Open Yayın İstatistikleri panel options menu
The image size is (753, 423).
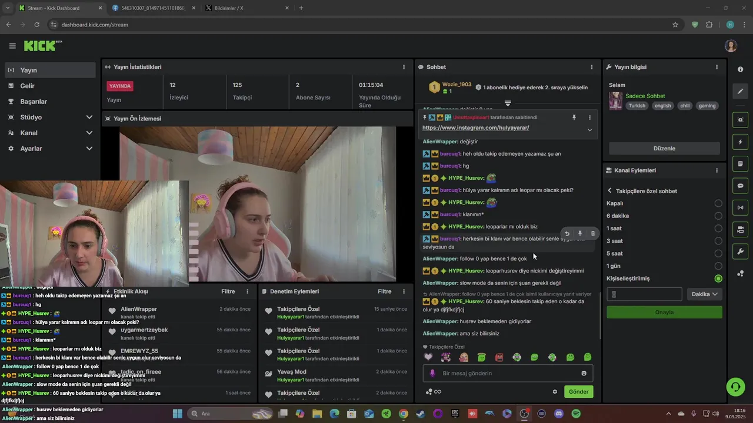pos(404,67)
